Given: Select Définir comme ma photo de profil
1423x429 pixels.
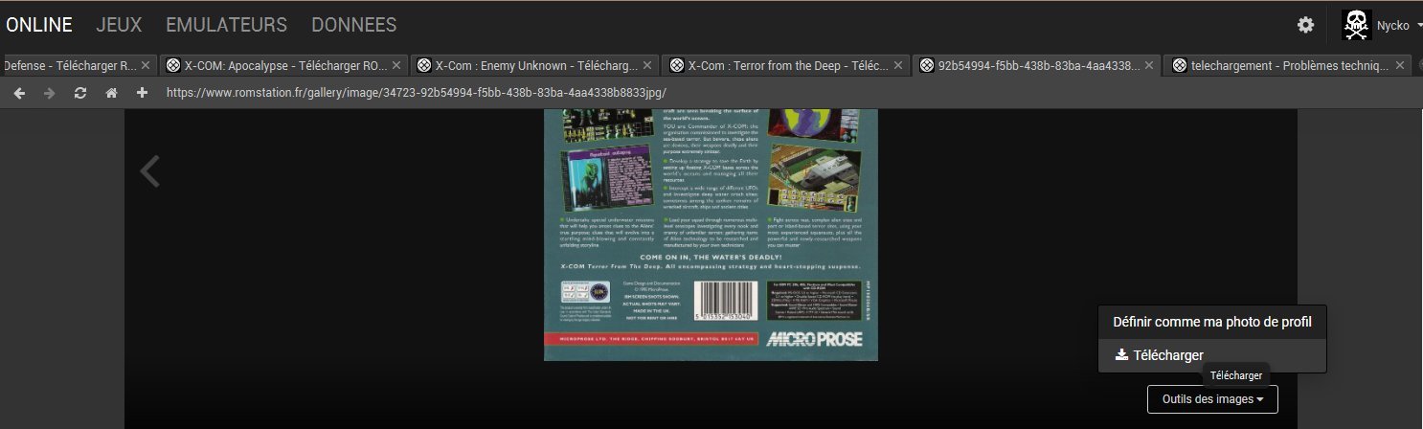Looking at the screenshot, I should [1211, 322].
